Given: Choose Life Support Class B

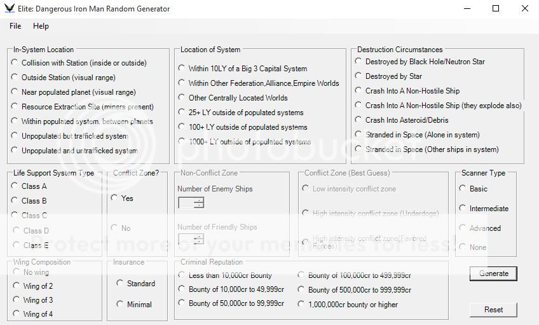Looking at the screenshot, I should [x=29, y=200].
